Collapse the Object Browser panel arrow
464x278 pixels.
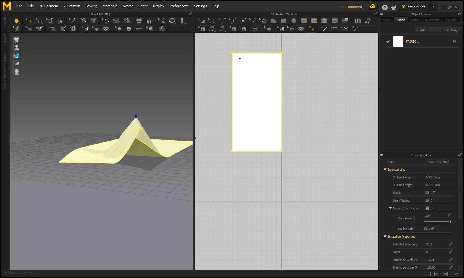(x=382, y=14)
